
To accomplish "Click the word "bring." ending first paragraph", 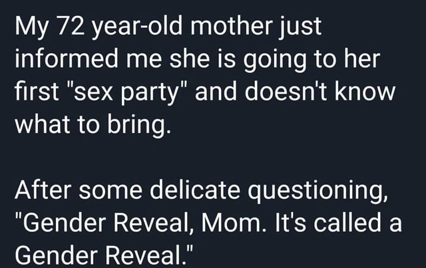I will 139,124.
